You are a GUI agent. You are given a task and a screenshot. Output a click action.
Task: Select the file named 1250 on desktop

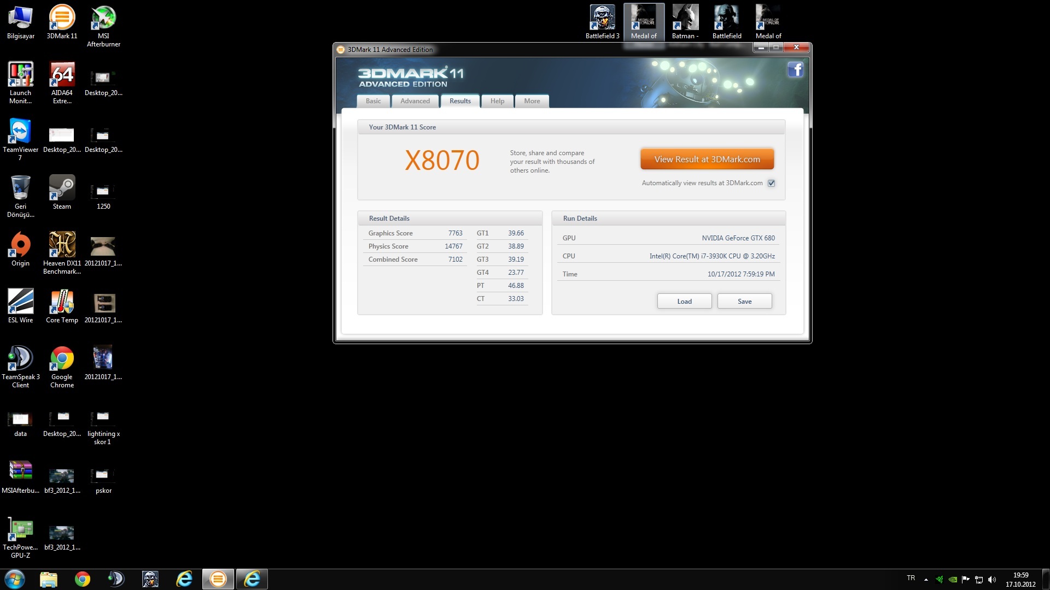coord(103,196)
